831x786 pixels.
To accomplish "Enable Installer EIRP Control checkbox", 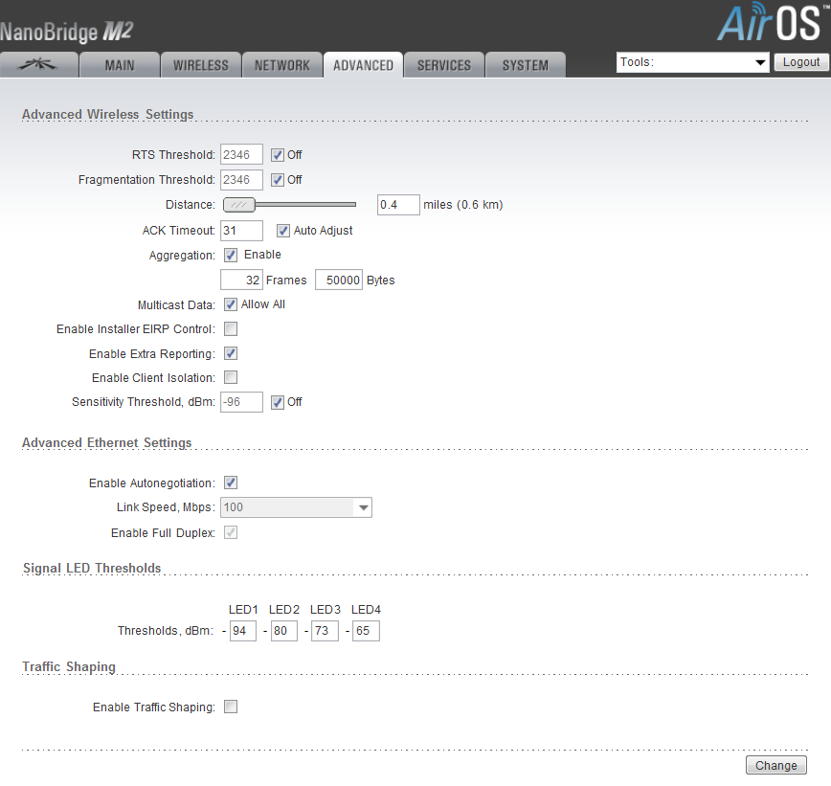I will pyautogui.click(x=231, y=328).
